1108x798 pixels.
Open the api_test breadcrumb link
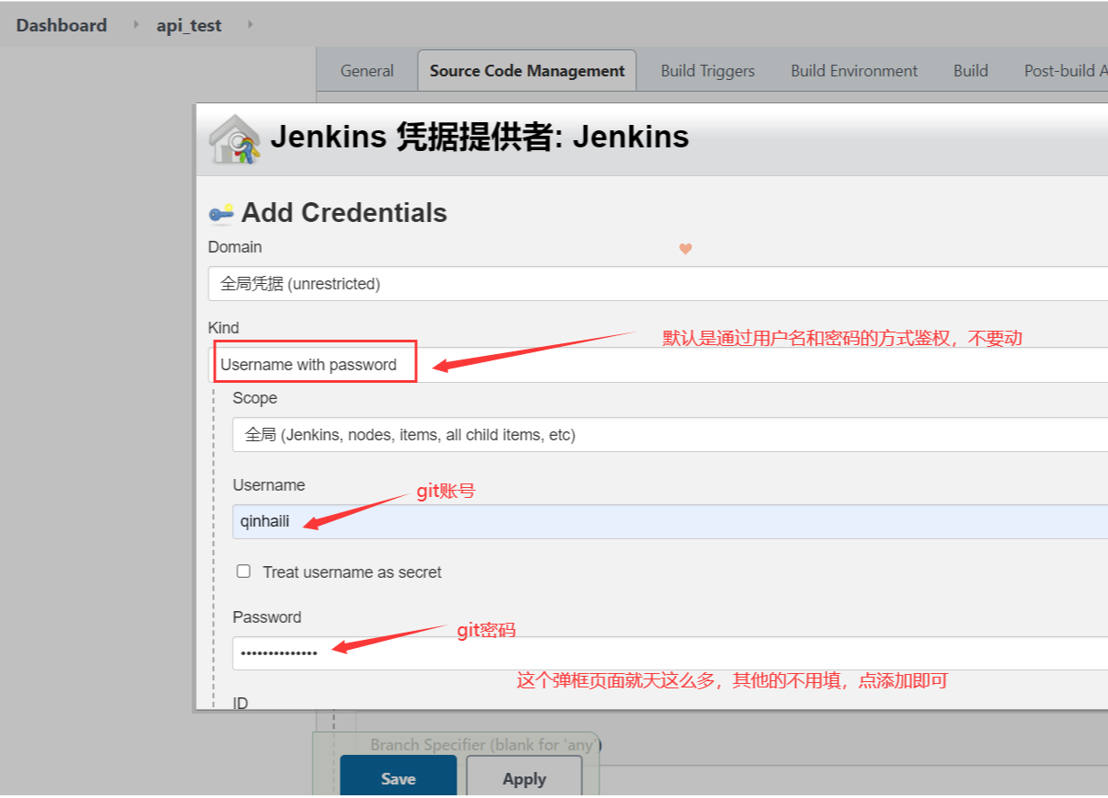coord(189,25)
